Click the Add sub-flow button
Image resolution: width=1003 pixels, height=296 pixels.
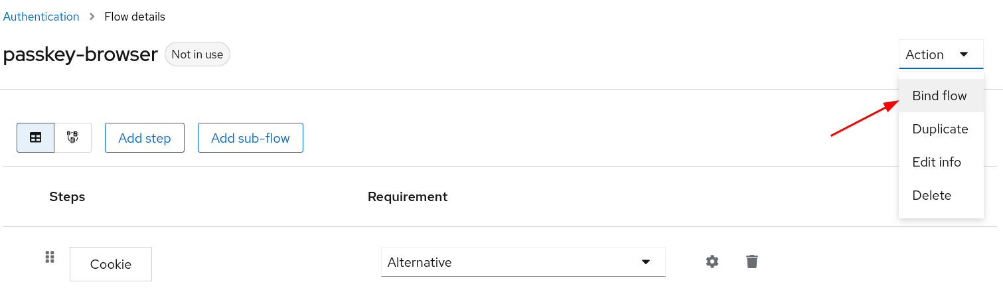point(250,138)
